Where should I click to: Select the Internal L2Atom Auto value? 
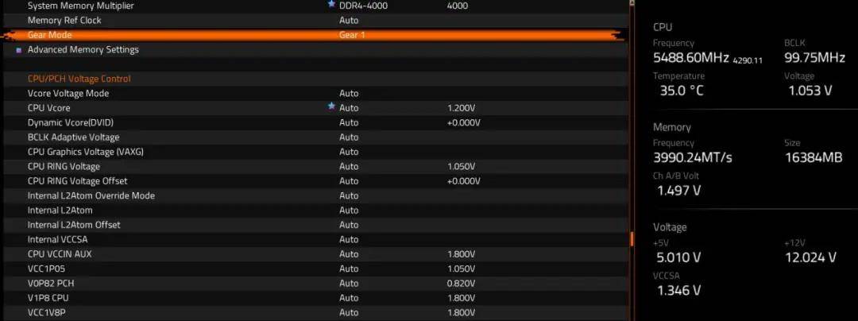349,210
